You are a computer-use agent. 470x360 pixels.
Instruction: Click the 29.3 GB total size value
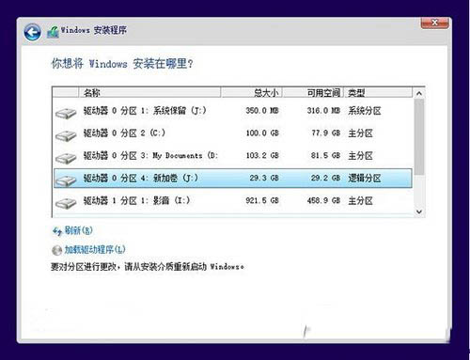264,178
